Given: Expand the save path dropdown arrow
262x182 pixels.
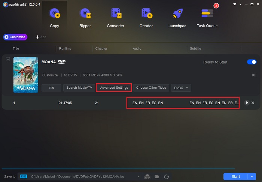Looking at the screenshot, I should coord(138,176).
